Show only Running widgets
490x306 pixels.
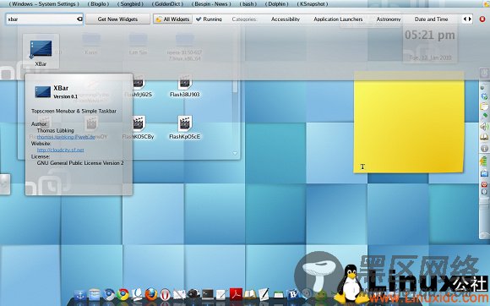pyautogui.click(x=209, y=19)
